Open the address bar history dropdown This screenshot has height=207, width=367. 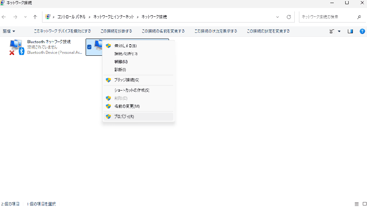click(x=278, y=17)
